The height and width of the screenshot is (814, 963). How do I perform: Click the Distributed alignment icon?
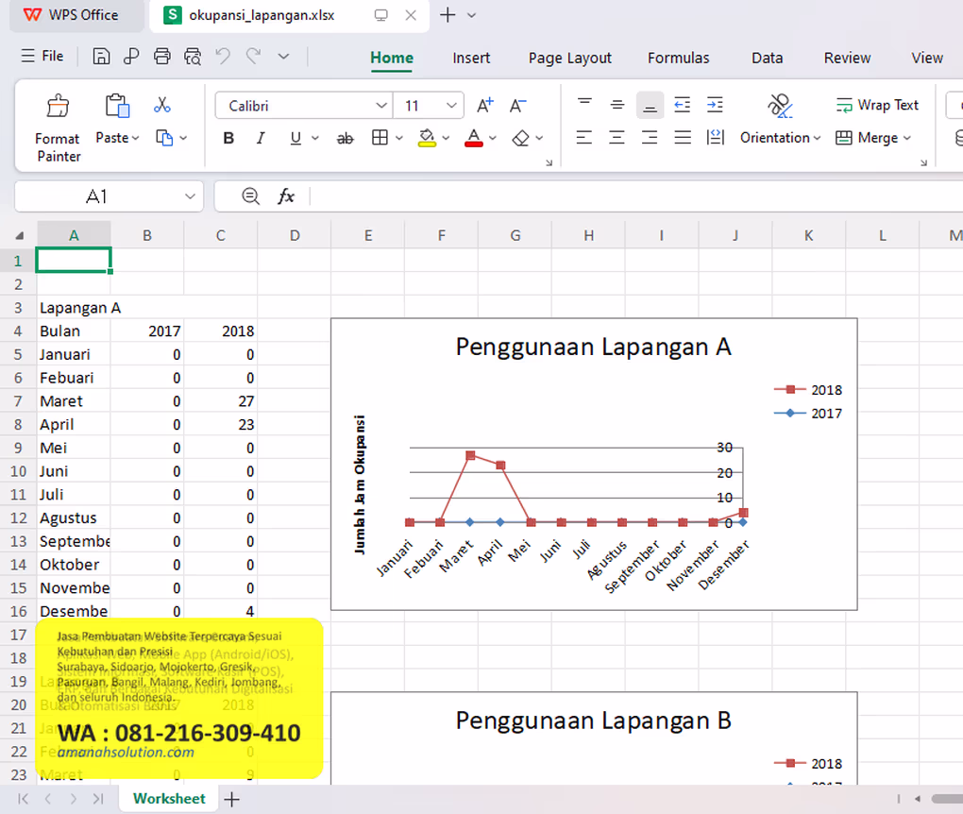[x=716, y=137]
